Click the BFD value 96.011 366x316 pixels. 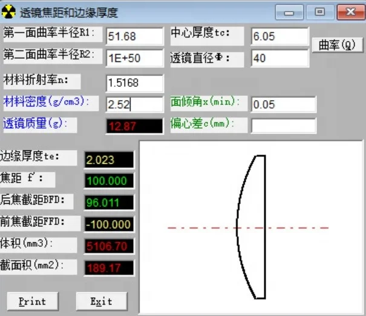tap(109, 203)
